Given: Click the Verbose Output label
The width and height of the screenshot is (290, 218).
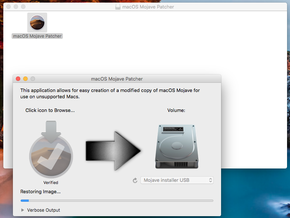Looking at the screenshot, I should click(x=43, y=210).
